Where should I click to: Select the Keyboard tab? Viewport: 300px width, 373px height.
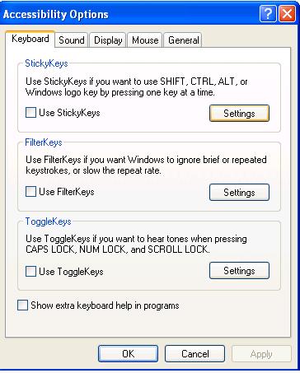(30, 39)
